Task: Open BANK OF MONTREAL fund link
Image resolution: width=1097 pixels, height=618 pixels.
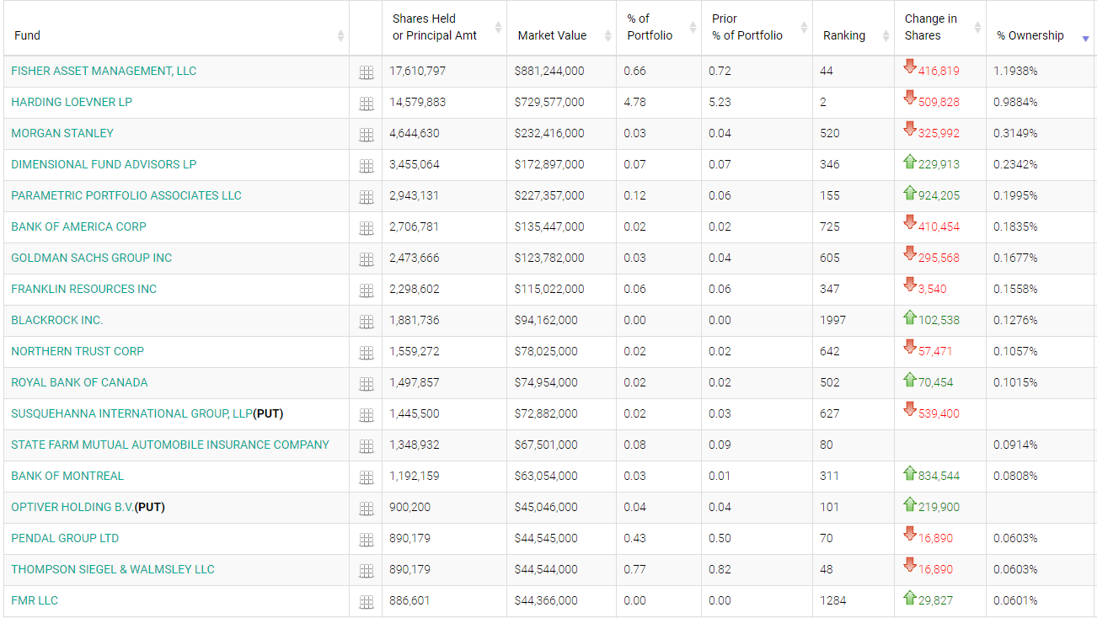Action: (67, 476)
